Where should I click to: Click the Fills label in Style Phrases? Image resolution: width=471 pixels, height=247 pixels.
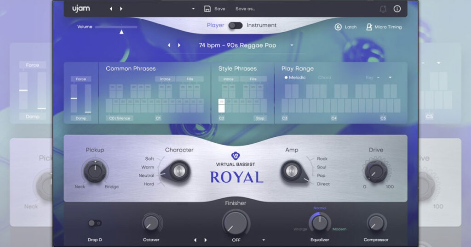253,79
